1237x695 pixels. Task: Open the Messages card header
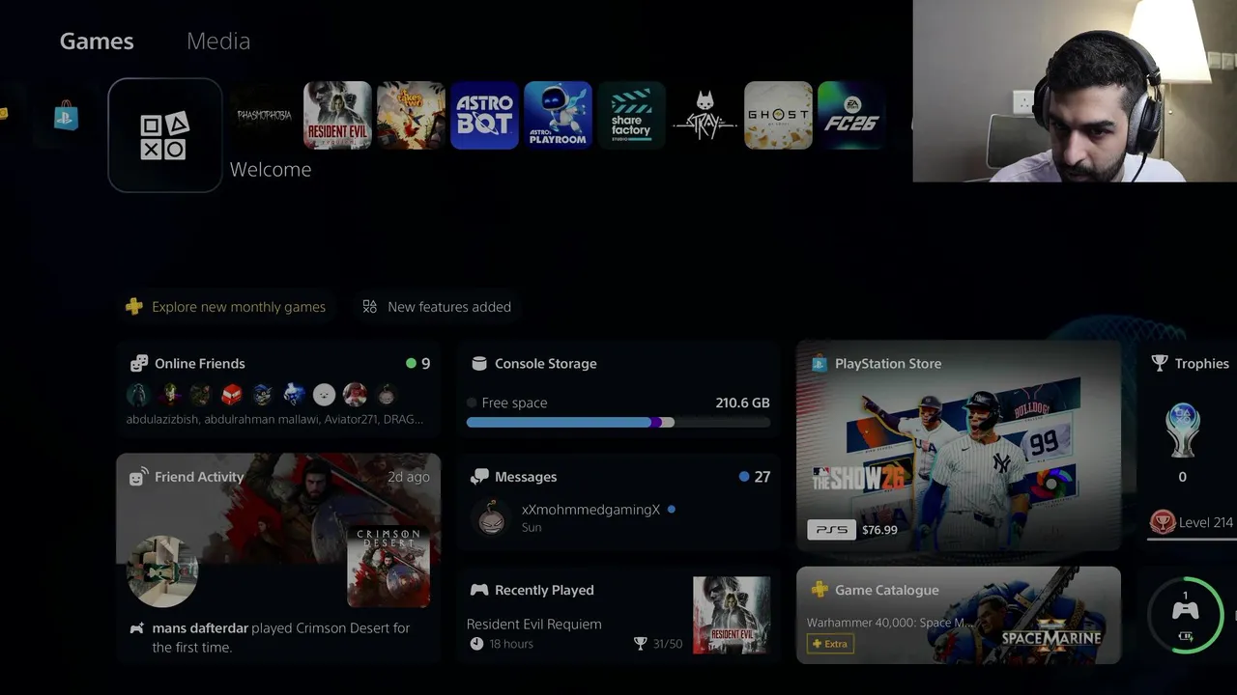(526, 477)
